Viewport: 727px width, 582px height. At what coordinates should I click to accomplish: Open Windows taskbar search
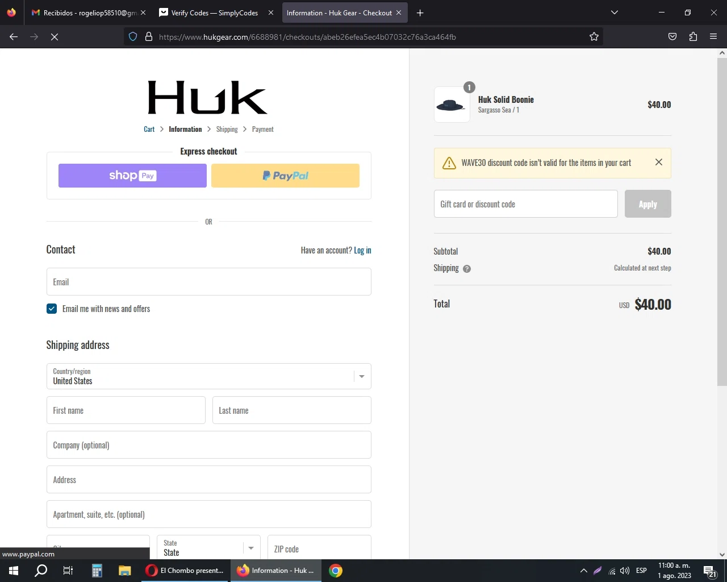click(x=41, y=571)
